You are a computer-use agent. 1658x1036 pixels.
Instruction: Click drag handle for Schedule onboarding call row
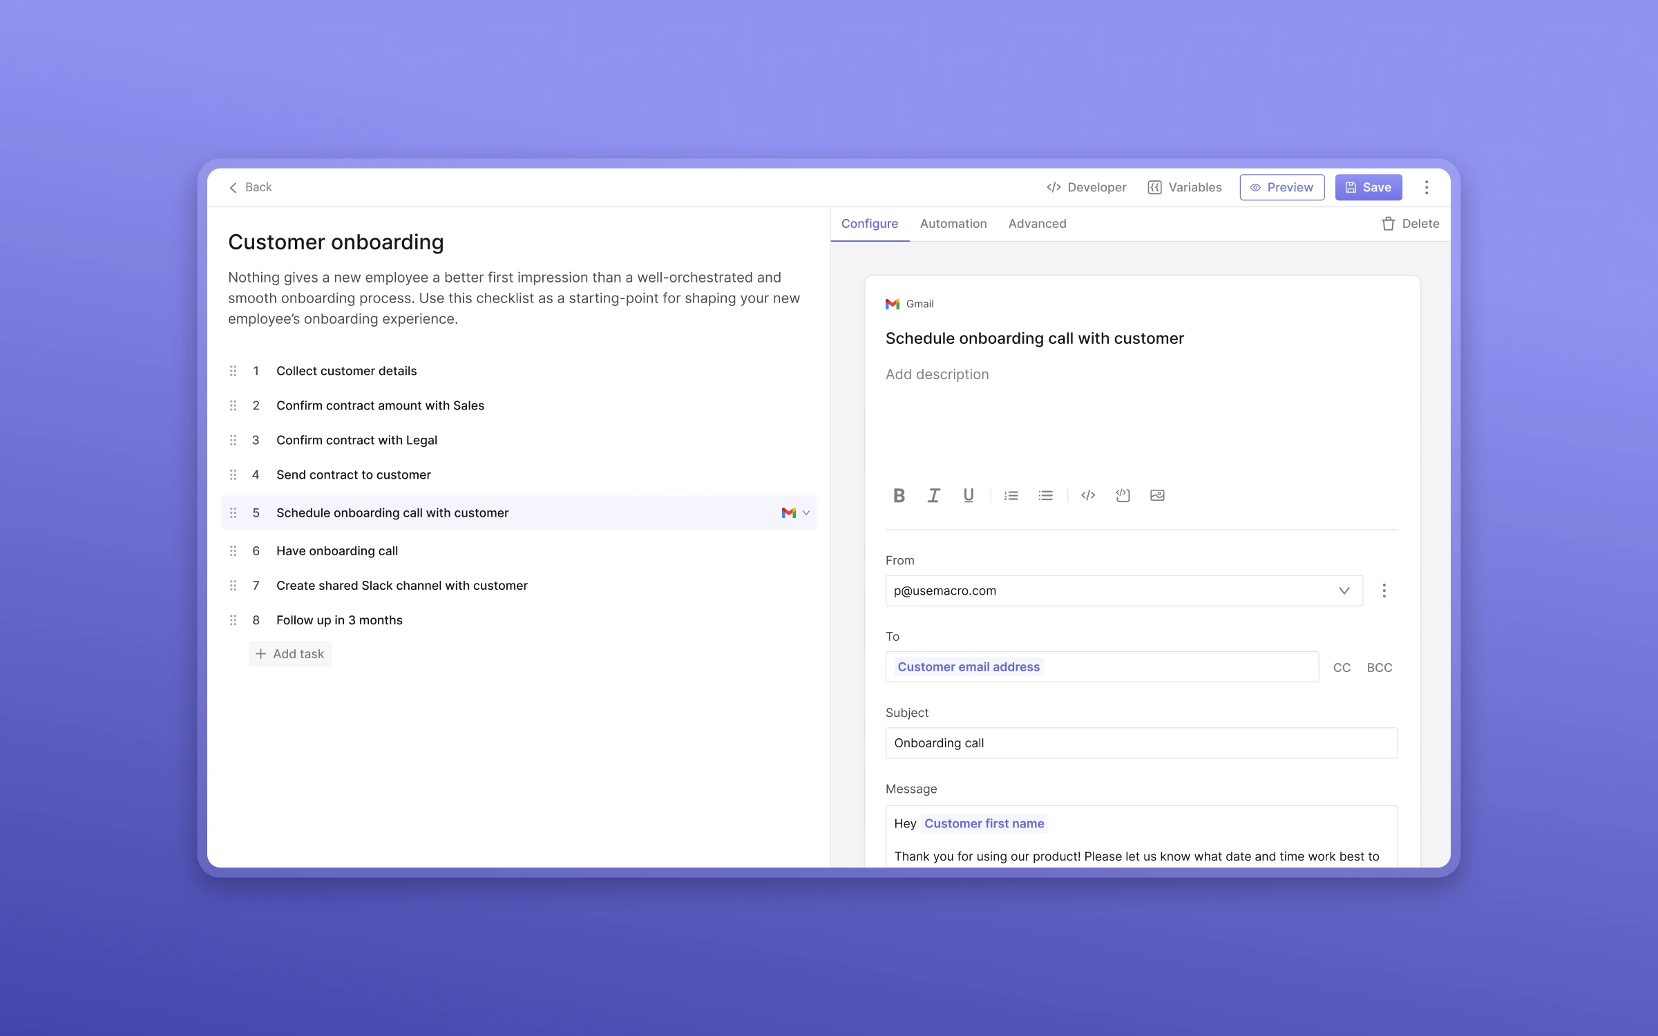coord(233,512)
